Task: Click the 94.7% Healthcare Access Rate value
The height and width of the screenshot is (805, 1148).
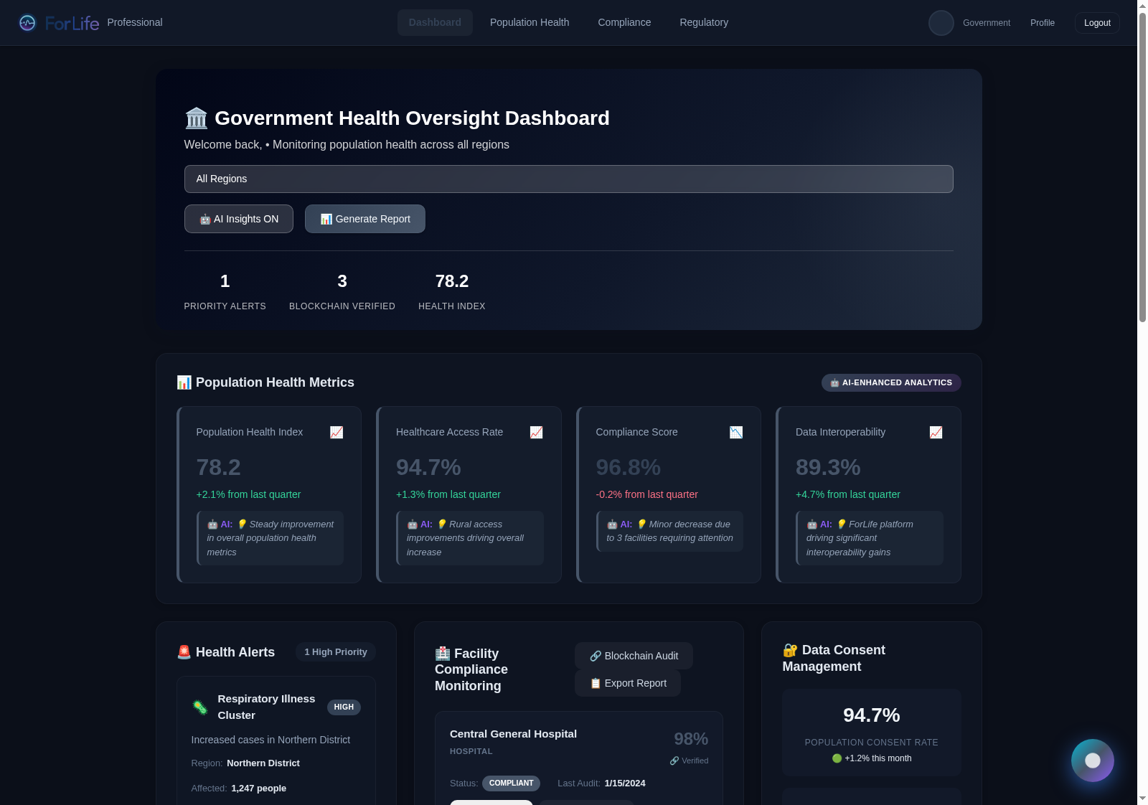Action: (x=428, y=468)
